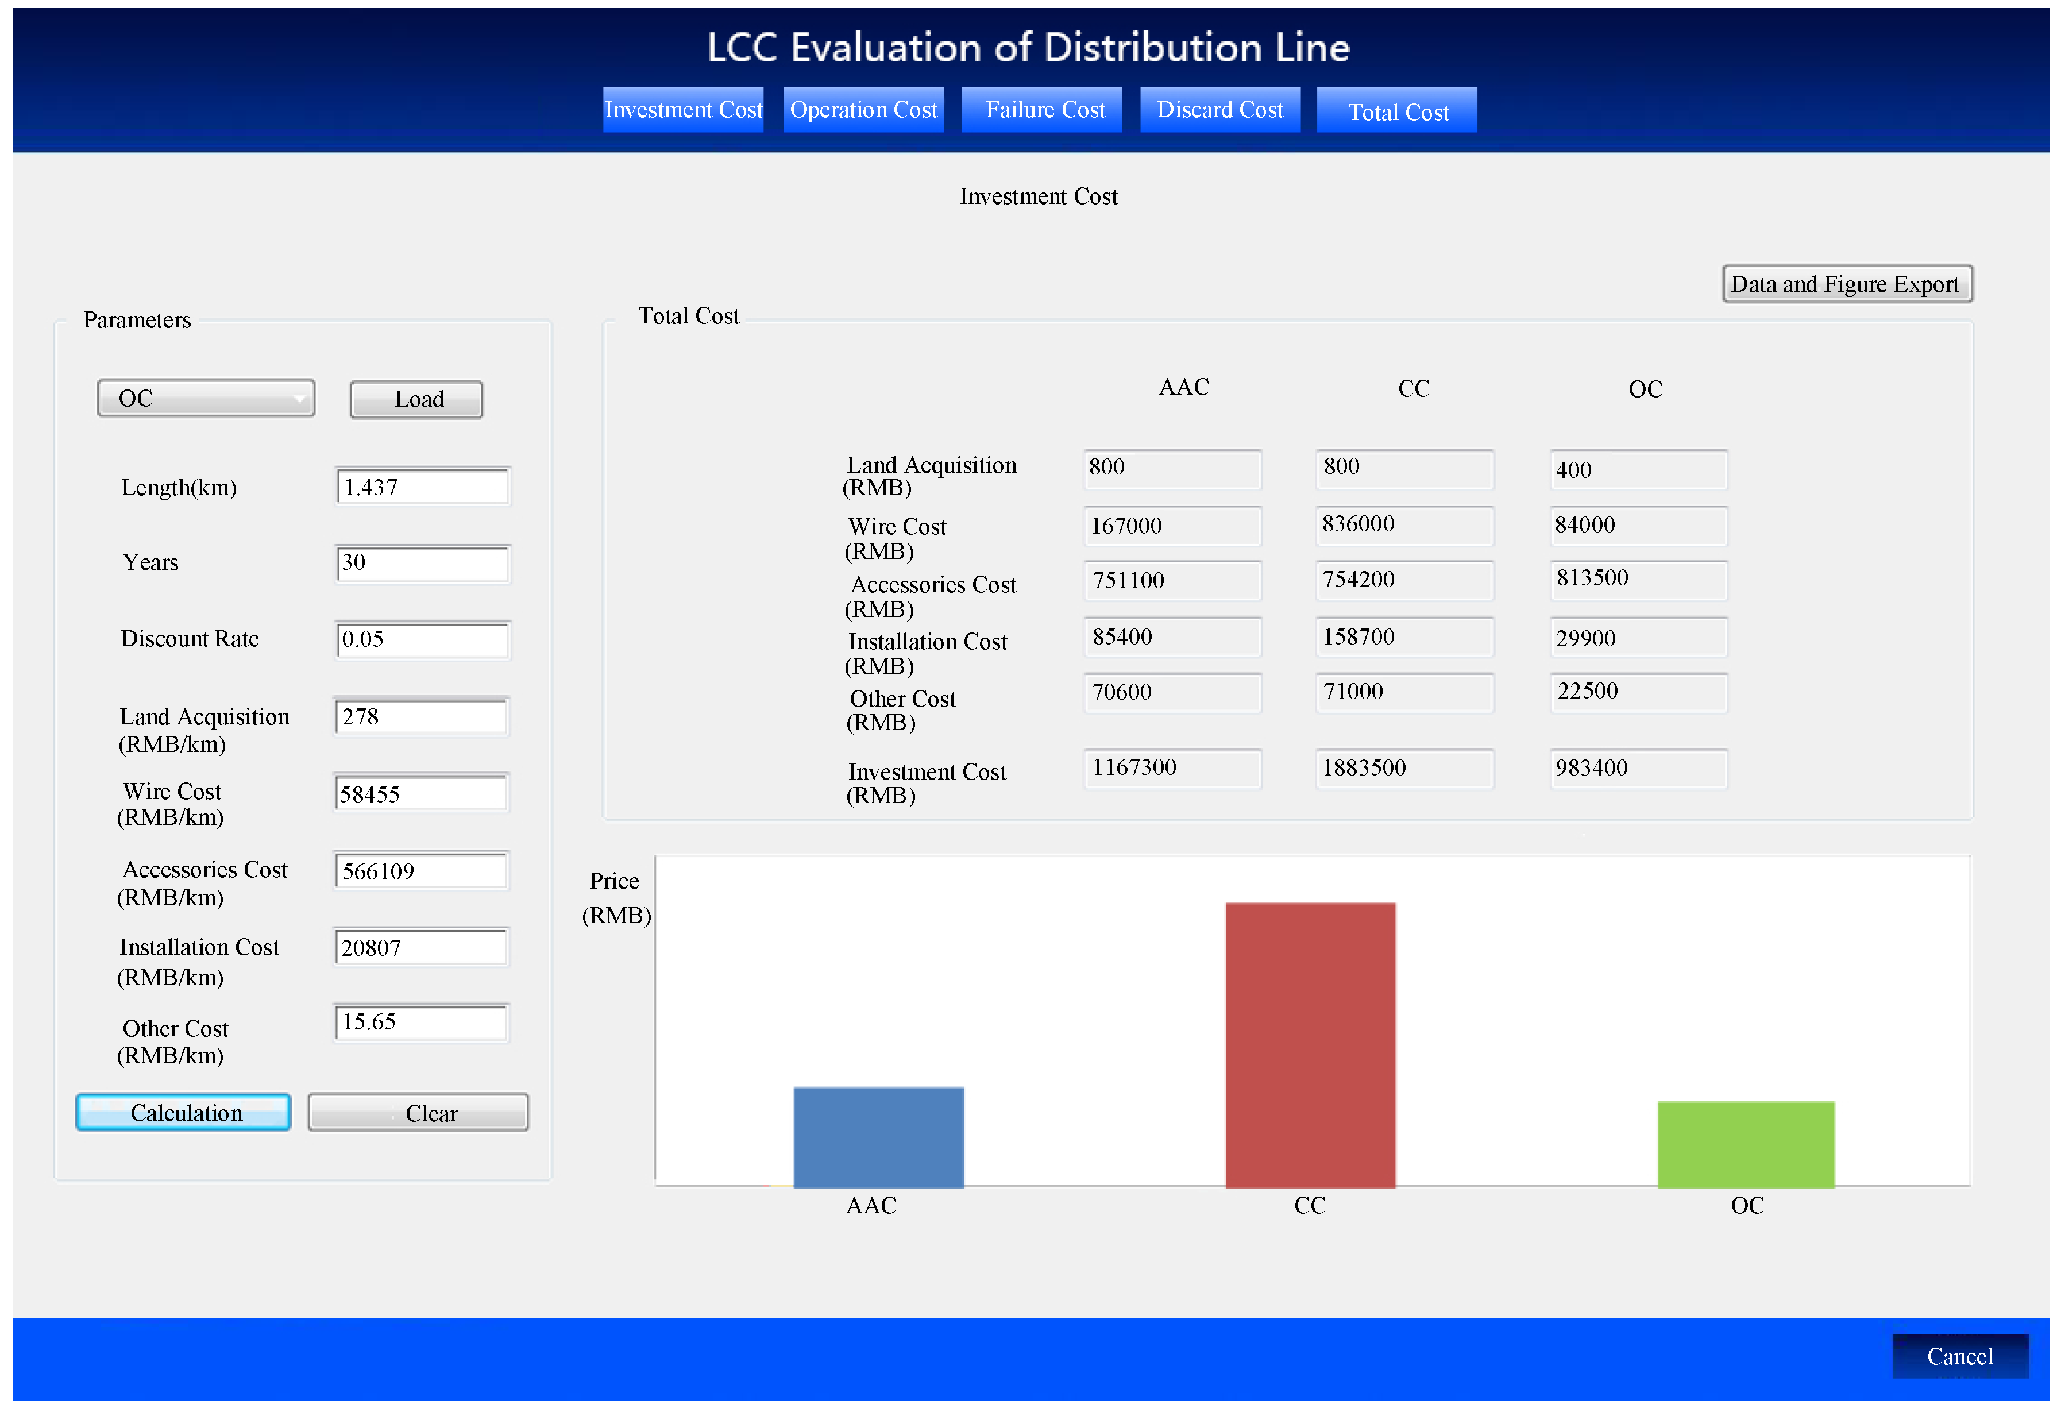2061x1412 pixels.
Task: Click the Accessories Cost parameter input
Action: [x=421, y=871]
